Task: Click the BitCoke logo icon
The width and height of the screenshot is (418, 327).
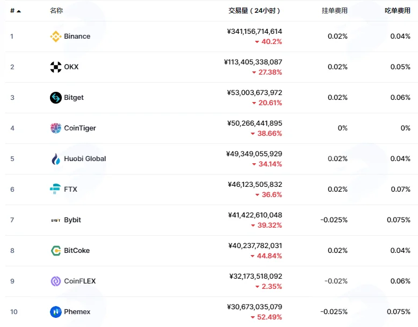Action: pyautogui.click(x=56, y=251)
